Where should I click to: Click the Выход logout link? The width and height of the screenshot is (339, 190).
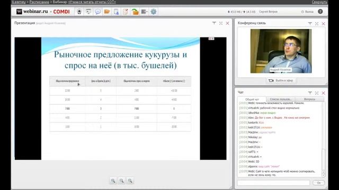point(307,12)
